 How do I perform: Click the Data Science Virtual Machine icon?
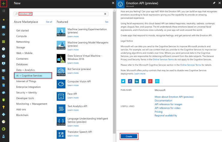click(x=61, y=58)
